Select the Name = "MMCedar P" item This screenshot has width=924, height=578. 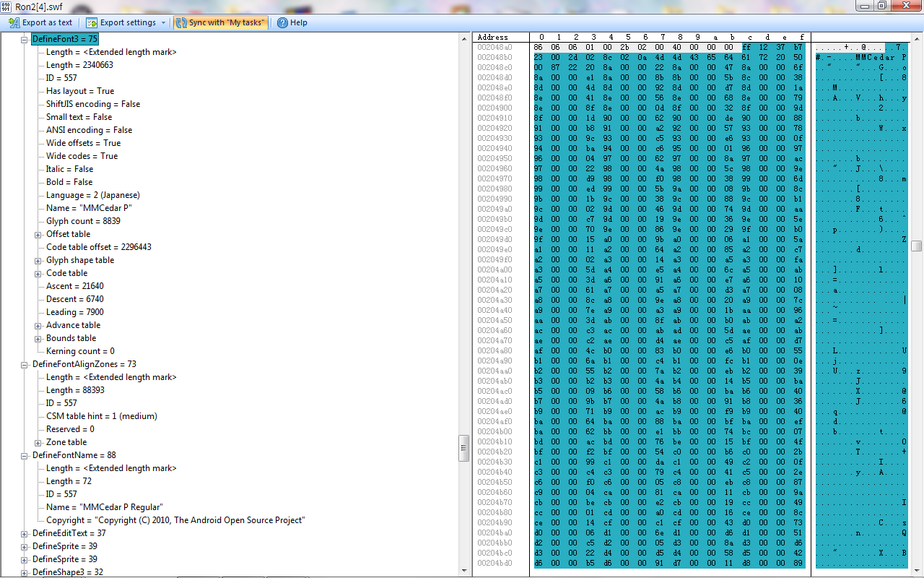coord(89,208)
